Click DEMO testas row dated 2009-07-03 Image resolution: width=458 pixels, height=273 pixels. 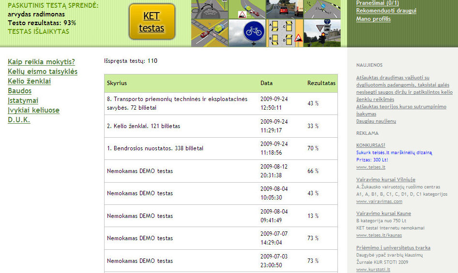tap(221, 261)
